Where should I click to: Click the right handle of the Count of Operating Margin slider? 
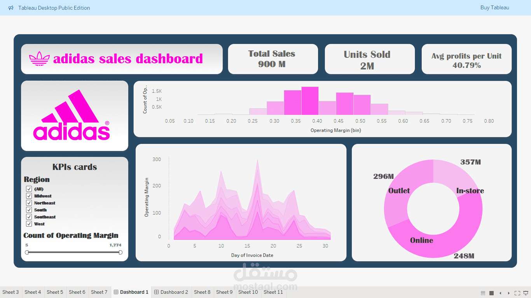(x=121, y=252)
